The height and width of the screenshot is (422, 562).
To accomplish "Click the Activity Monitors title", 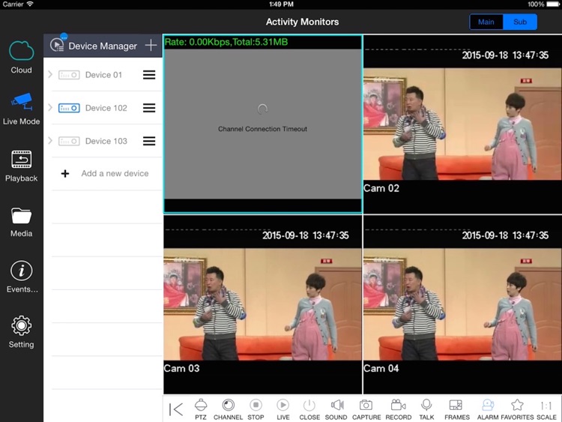I will [302, 22].
